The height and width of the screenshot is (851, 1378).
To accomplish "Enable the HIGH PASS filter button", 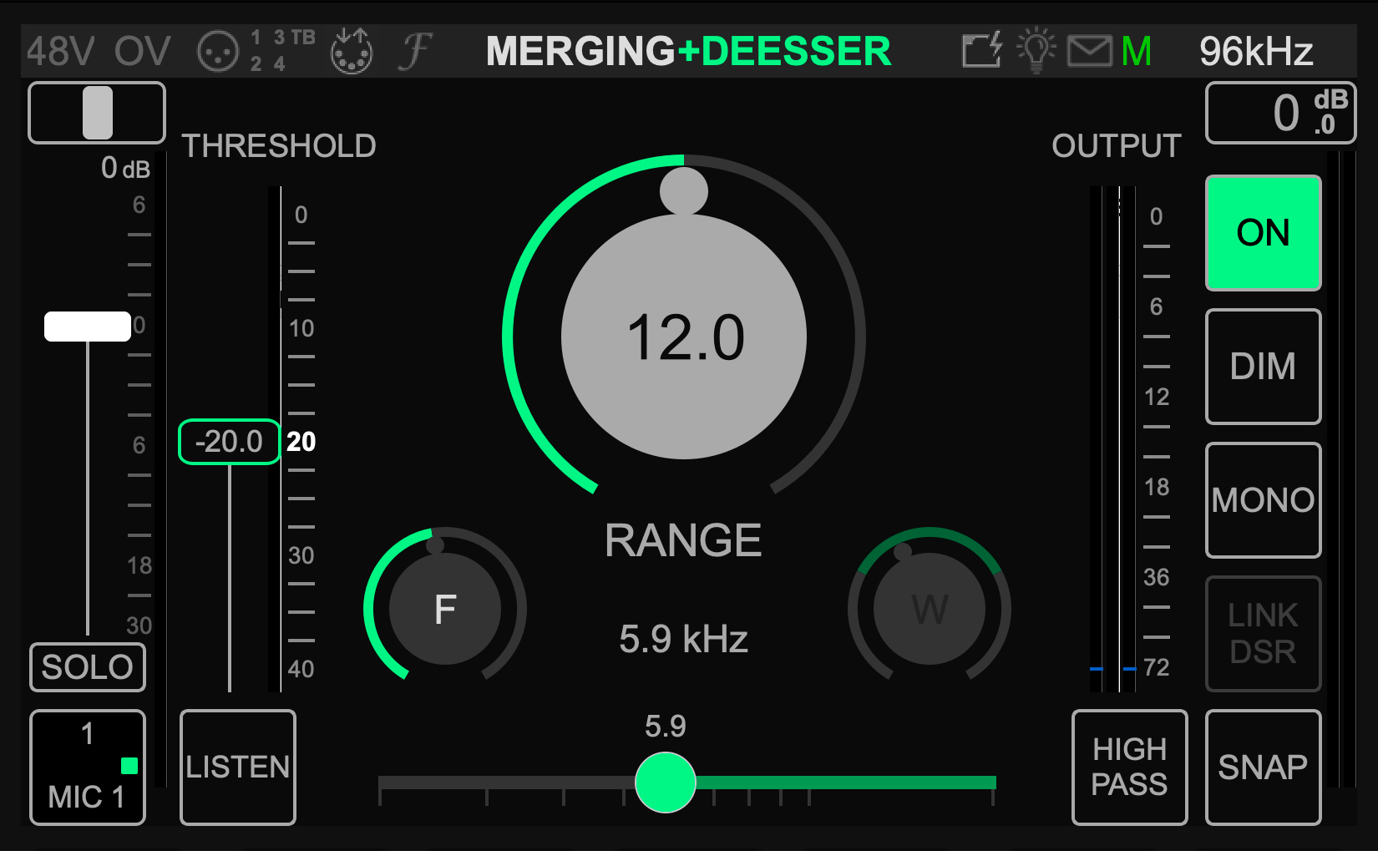I will click(x=1129, y=767).
